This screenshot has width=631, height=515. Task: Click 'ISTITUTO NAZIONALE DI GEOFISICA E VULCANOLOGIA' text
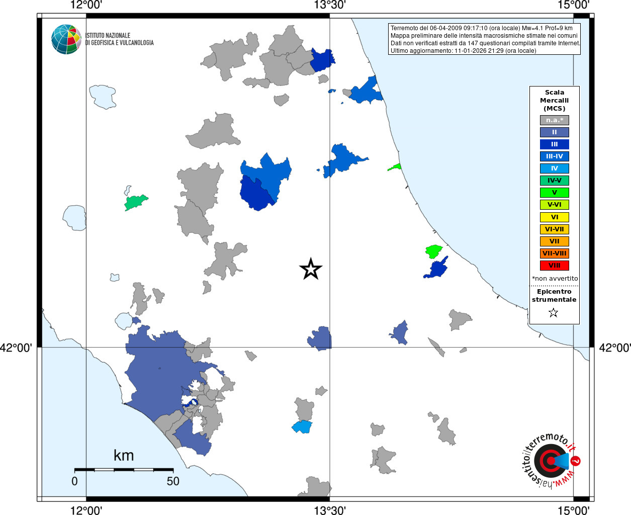[119, 39]
